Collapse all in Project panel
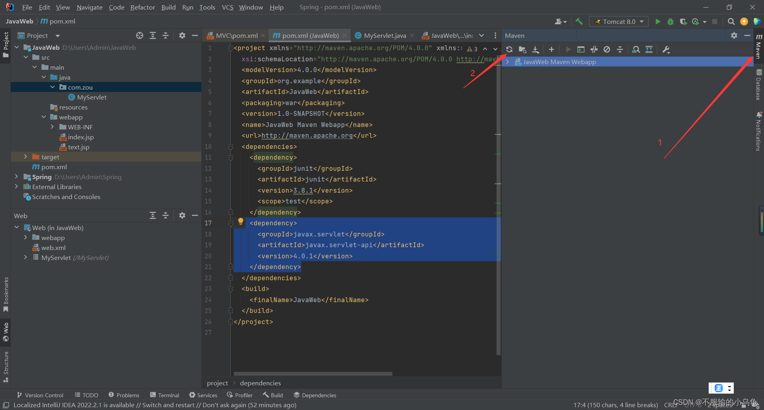764x410 pixels. point(166,35)
